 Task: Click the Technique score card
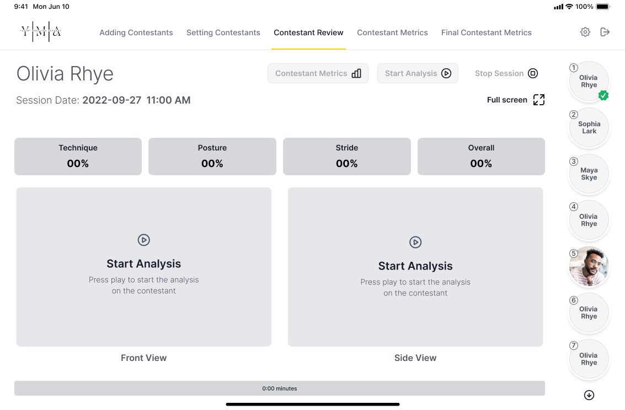click(x=78, y=157)
